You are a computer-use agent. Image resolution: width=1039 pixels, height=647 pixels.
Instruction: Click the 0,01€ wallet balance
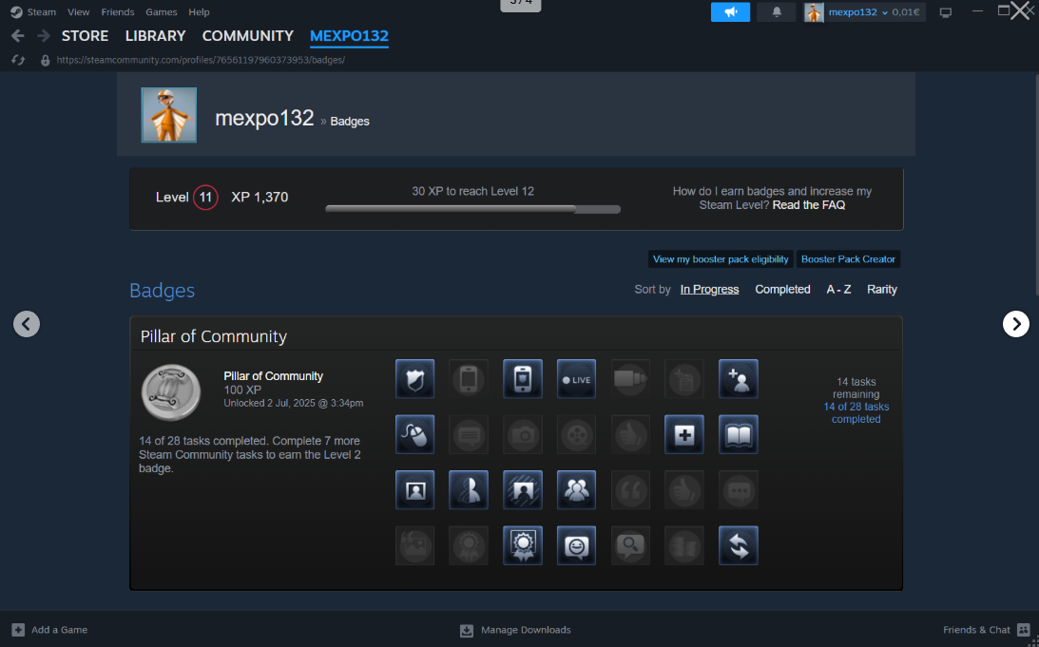pyautogui.click(x=906, y=12)
